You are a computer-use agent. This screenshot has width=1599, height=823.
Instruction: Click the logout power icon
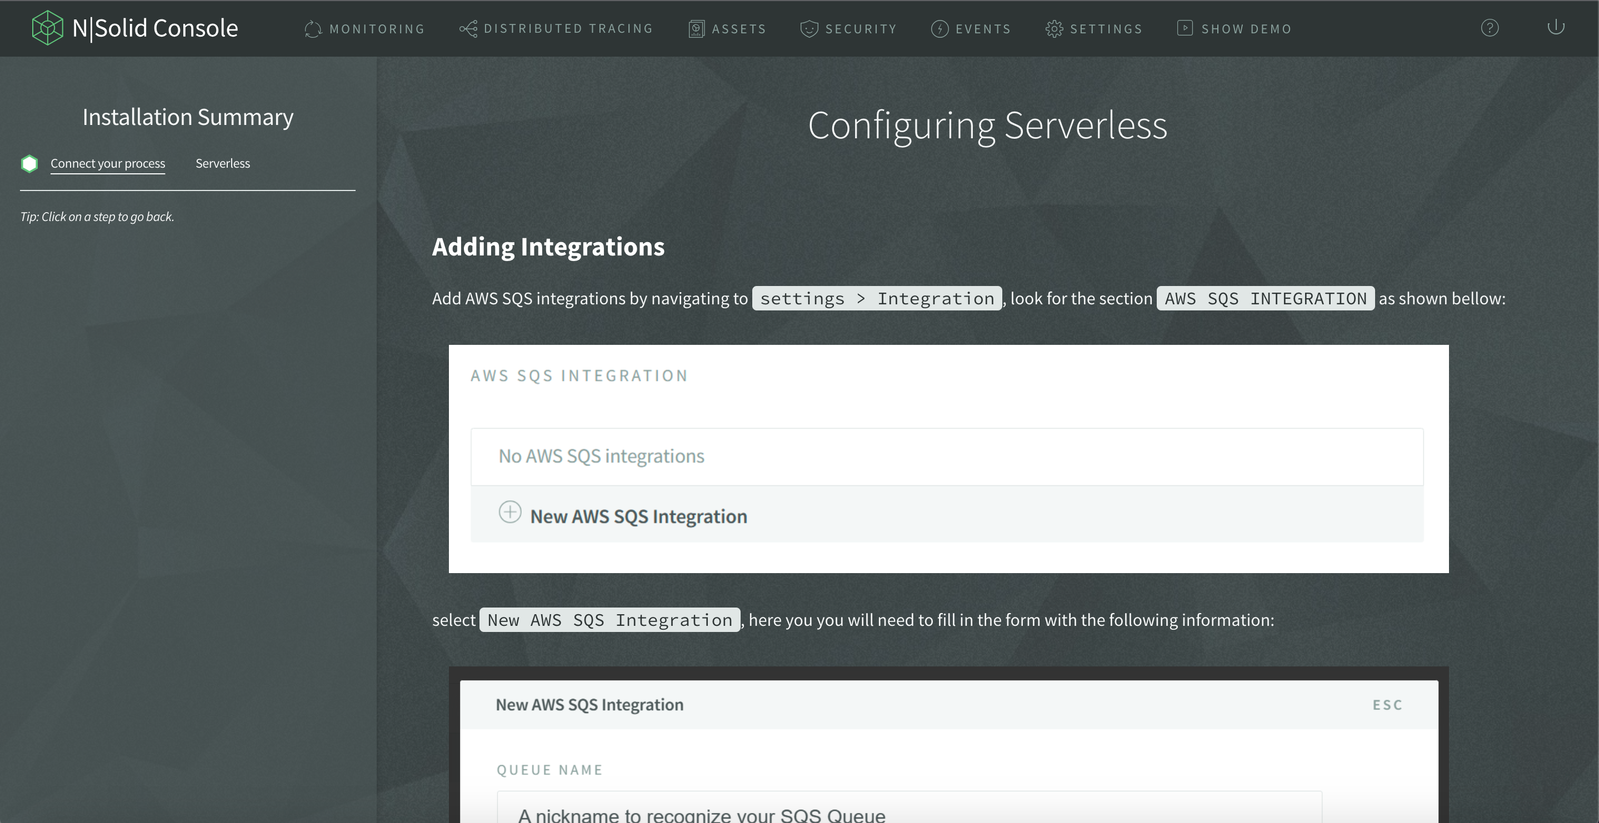(1557, 28)
